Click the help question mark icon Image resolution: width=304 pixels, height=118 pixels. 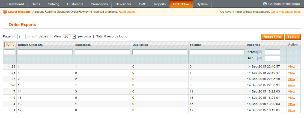(x=265, y=4)
